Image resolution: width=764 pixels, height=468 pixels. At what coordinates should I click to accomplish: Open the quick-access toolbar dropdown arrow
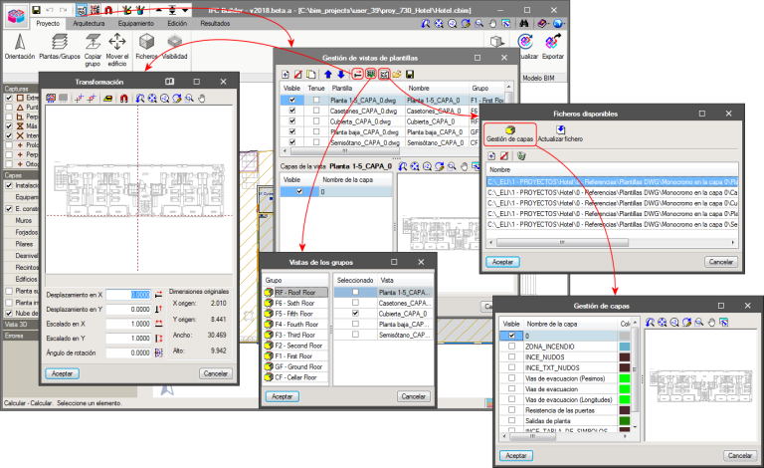tap(186, 10)
